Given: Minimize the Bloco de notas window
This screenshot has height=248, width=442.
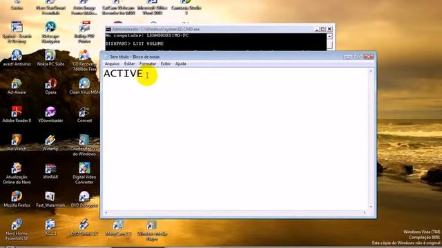Looking at the screenshot, I should point(347,56).
